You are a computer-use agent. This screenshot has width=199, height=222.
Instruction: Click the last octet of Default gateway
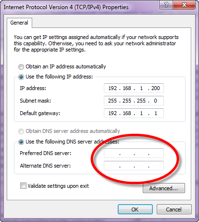[x=156, y=113]
